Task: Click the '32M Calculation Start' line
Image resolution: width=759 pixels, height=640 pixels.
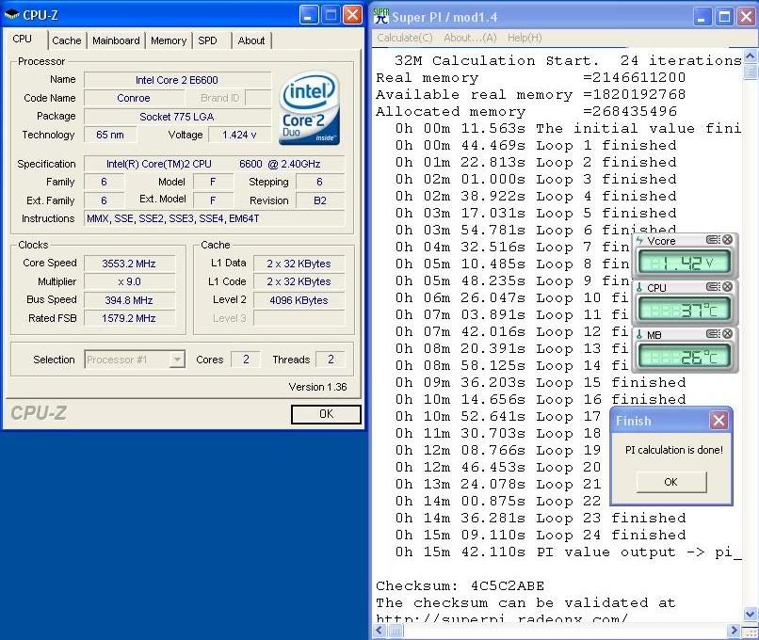Action: click(x=568, y=60)
